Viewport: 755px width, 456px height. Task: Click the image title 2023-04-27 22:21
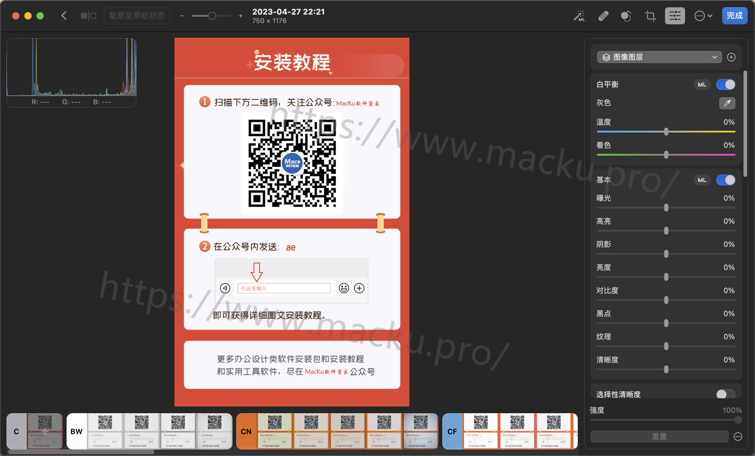[288, 12]
